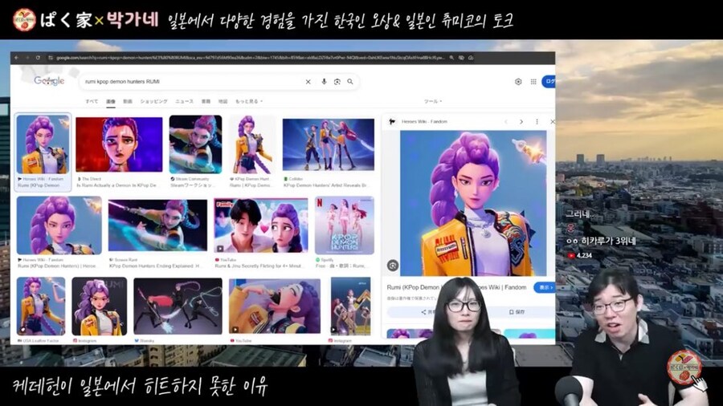The image size is (723, 406).
Task: Click the 'USA Leather Factor' source label
Action: pos(41,341)
